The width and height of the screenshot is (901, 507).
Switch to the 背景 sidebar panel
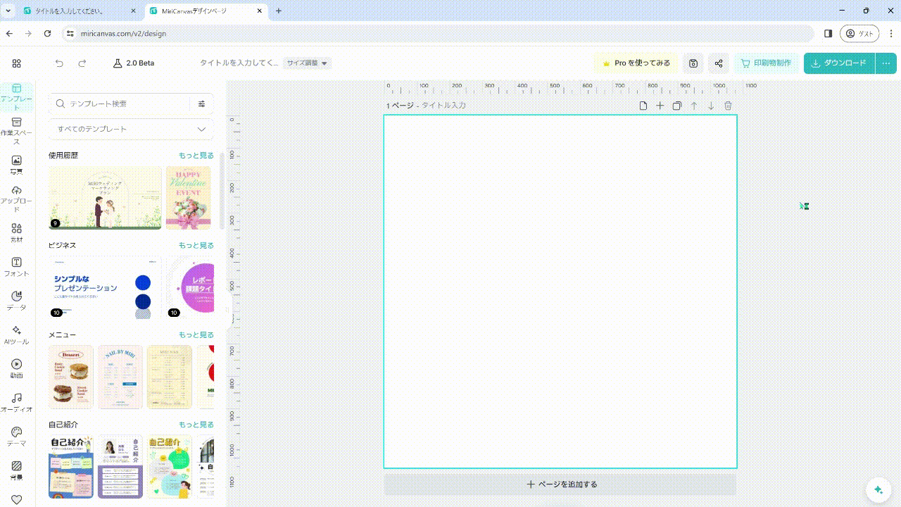pos(16,468)
